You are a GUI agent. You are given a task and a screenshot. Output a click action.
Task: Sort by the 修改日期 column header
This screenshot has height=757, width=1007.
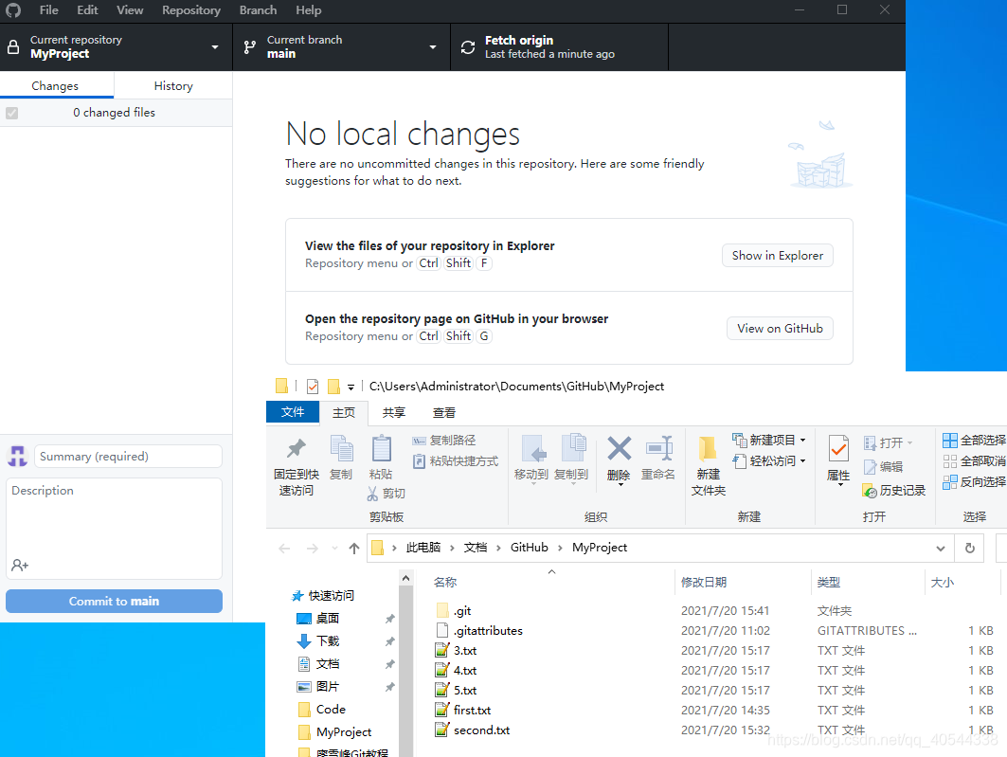(703, 583)
